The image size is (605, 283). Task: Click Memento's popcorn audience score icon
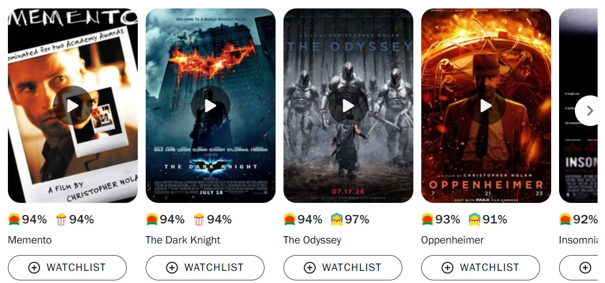coord(61,219)
